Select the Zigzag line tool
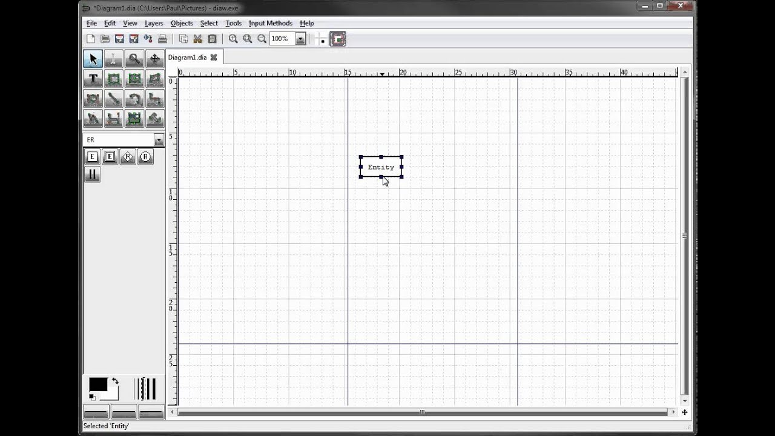The height and width of the screenshot is (436, 775). (x=154, y=99)
